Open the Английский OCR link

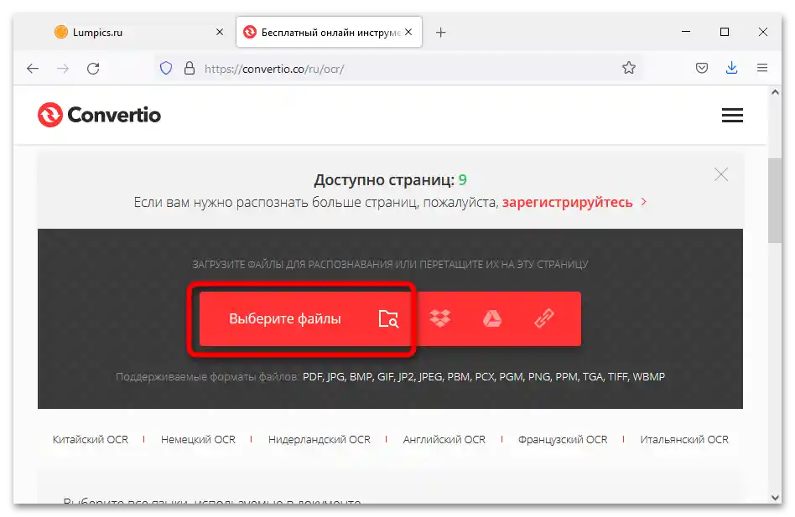(x=444, y=440)
